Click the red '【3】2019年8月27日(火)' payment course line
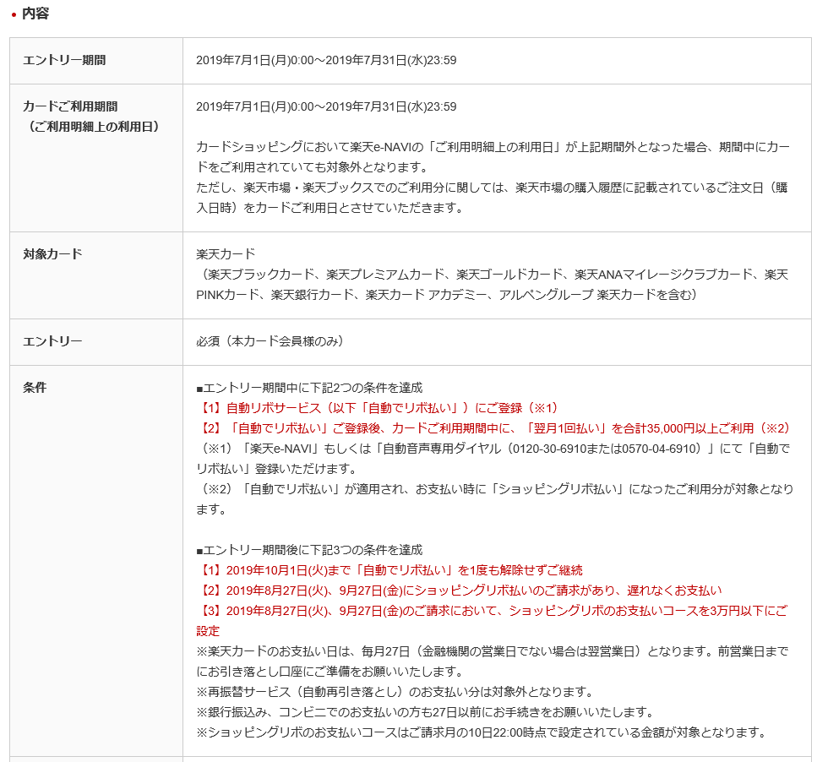Screen dimensions: 817x762 point(492,622)
